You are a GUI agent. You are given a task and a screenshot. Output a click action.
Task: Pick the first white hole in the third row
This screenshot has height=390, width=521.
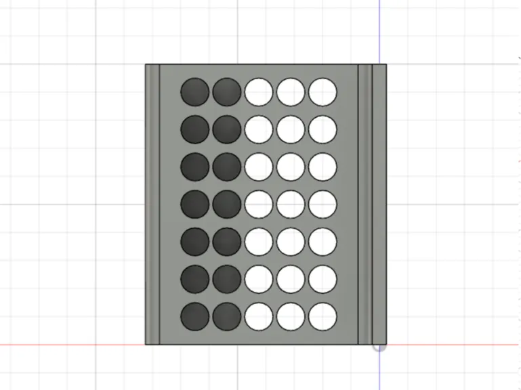(259, 167)
